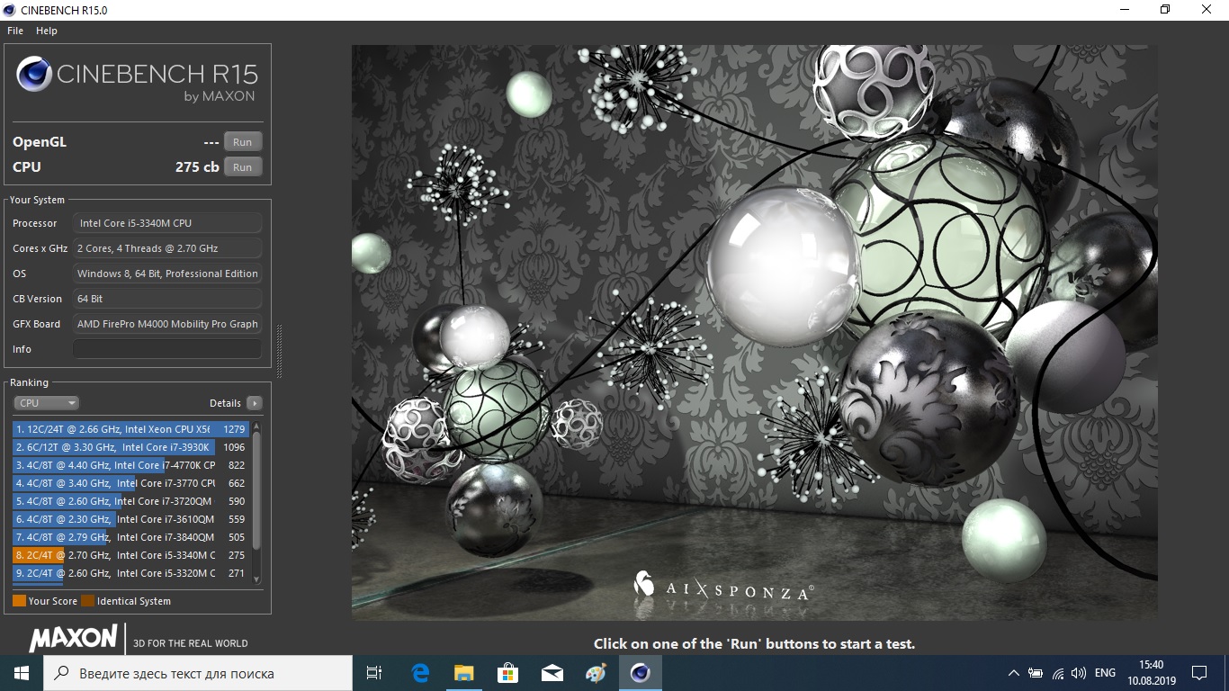This screenshot has height=691, width=1229.
Task: Click the Cinebench taskbar icon
Action: pos(640,673)
